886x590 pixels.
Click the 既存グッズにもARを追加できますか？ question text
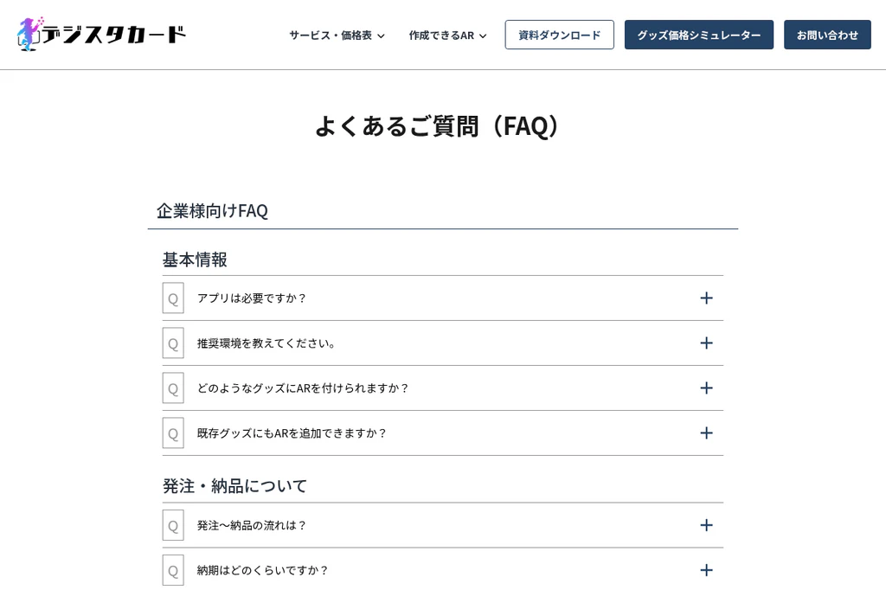tap(292, 433)
